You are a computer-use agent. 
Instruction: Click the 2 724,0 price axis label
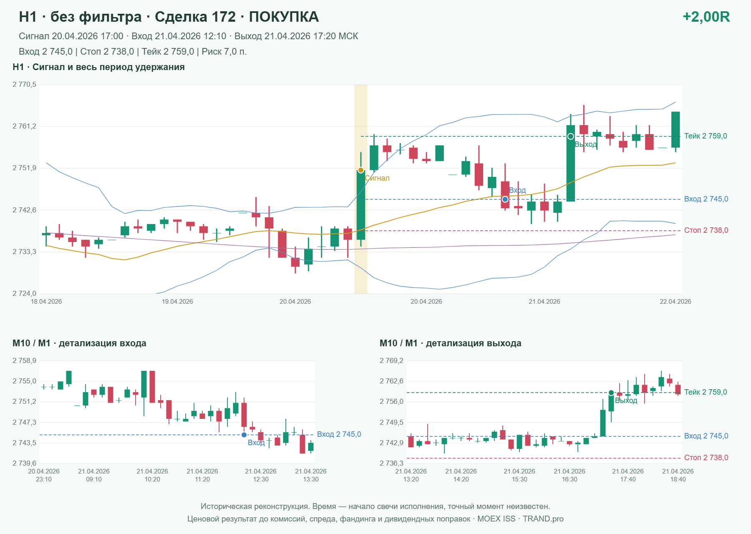click(24, 293)
